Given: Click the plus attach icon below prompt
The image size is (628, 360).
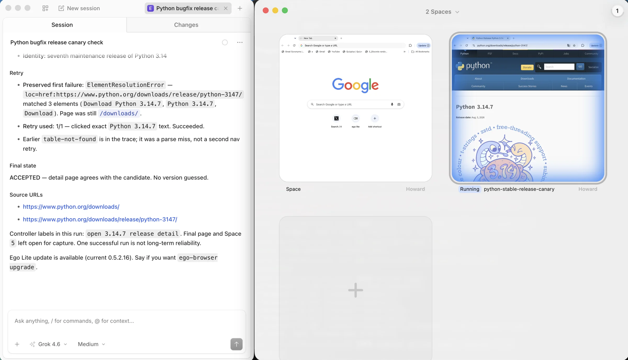Looking at the screenshot, I should click(17, 344).
